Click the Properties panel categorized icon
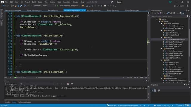The width and height of the screenshot is (191, 107). click(x=153, y=90)
